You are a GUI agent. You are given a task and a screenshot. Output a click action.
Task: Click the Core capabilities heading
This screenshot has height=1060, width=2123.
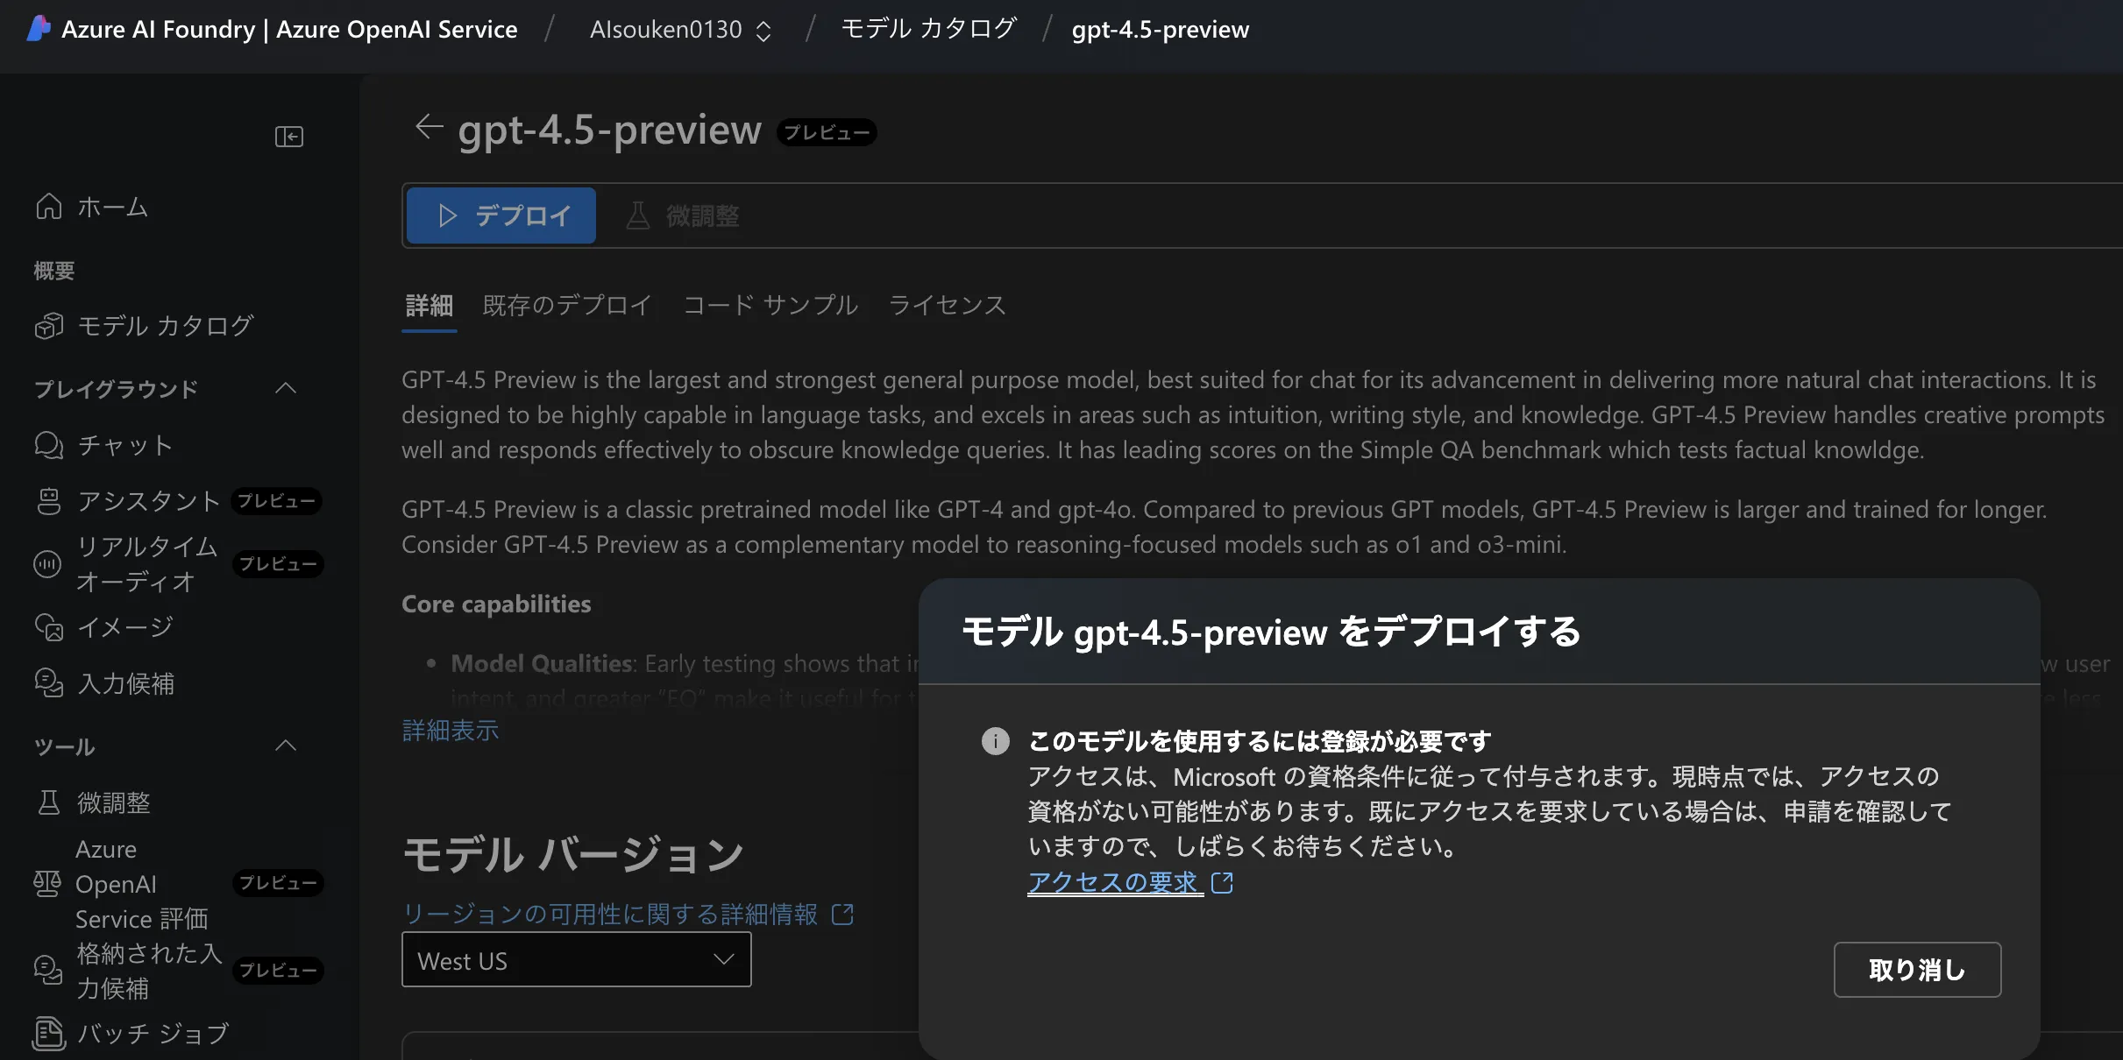click(x=496, y=604)
